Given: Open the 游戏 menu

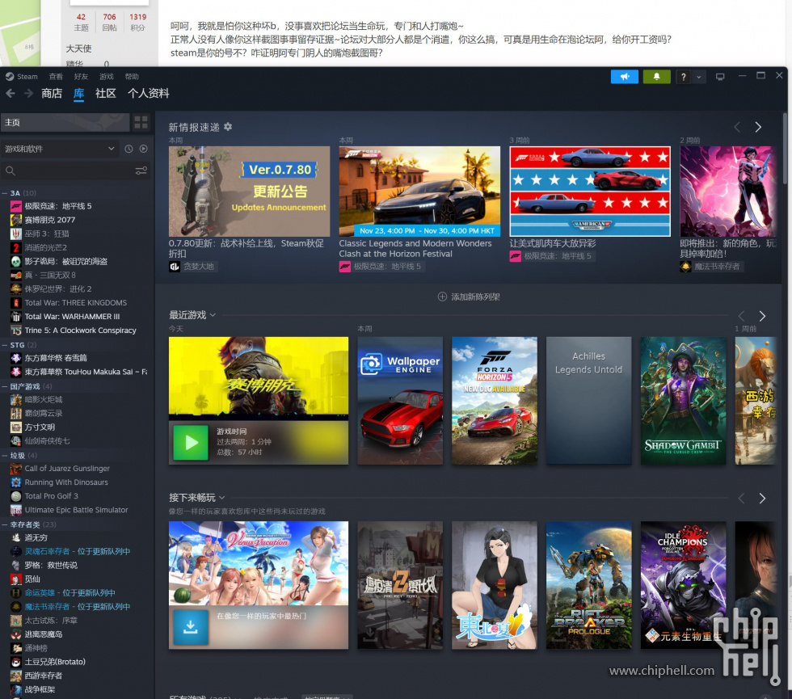Looking at the screenshot, I should coord(106,77).
